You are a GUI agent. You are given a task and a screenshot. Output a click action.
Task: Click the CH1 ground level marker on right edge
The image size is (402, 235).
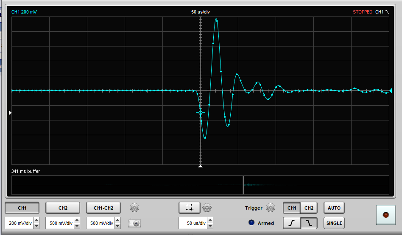click(391, 91)
